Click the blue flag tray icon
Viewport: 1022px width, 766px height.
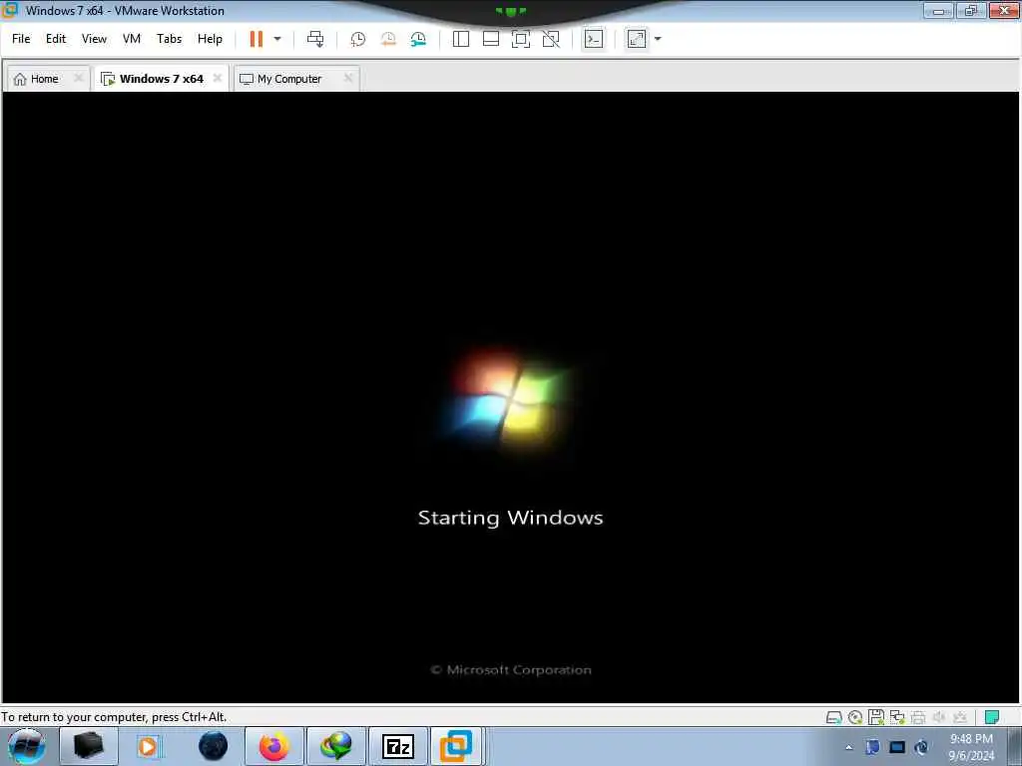point(872,746)
